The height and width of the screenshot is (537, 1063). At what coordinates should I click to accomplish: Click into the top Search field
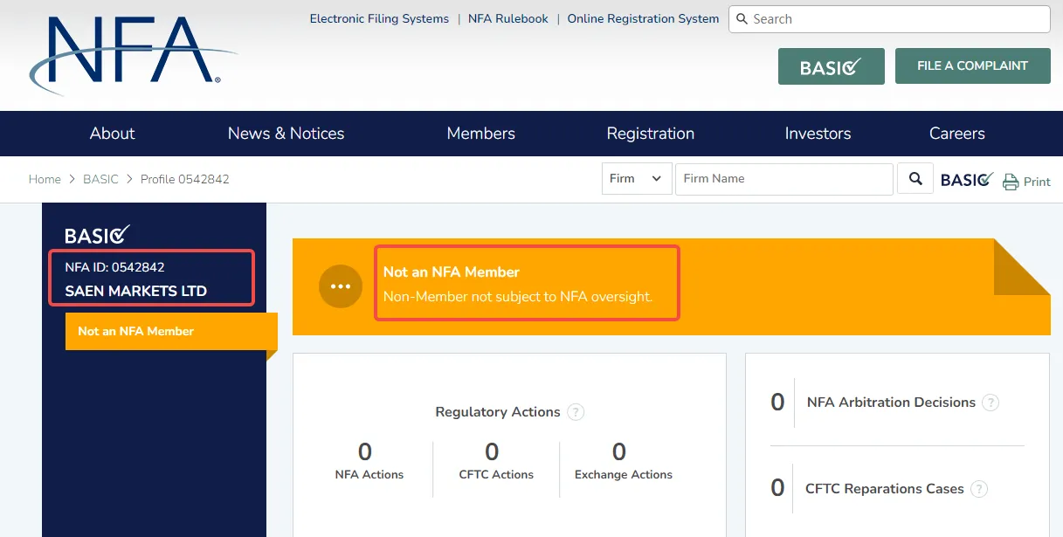click(x=889, y=18)
